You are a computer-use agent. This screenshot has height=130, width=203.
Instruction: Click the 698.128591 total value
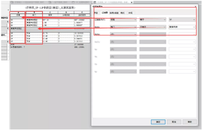click(79, 47)
